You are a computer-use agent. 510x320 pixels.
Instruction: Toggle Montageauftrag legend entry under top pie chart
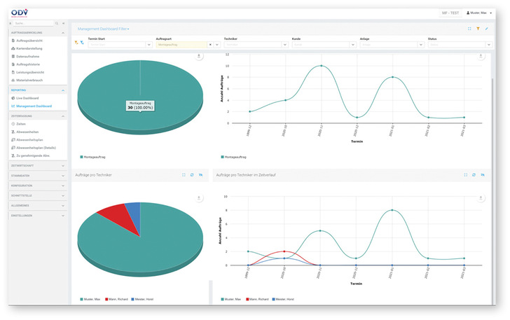94,157
